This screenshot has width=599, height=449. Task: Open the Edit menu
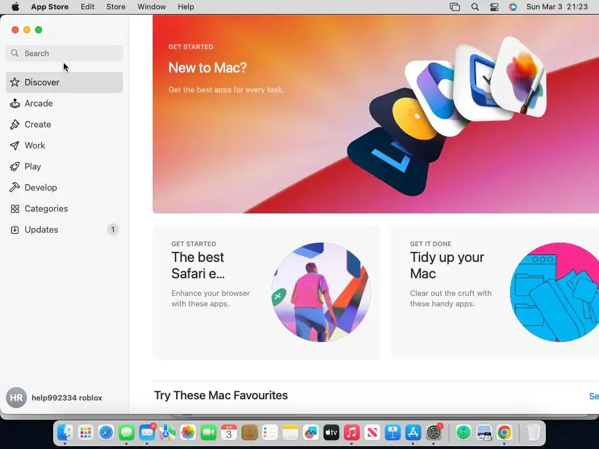(88, 7)
